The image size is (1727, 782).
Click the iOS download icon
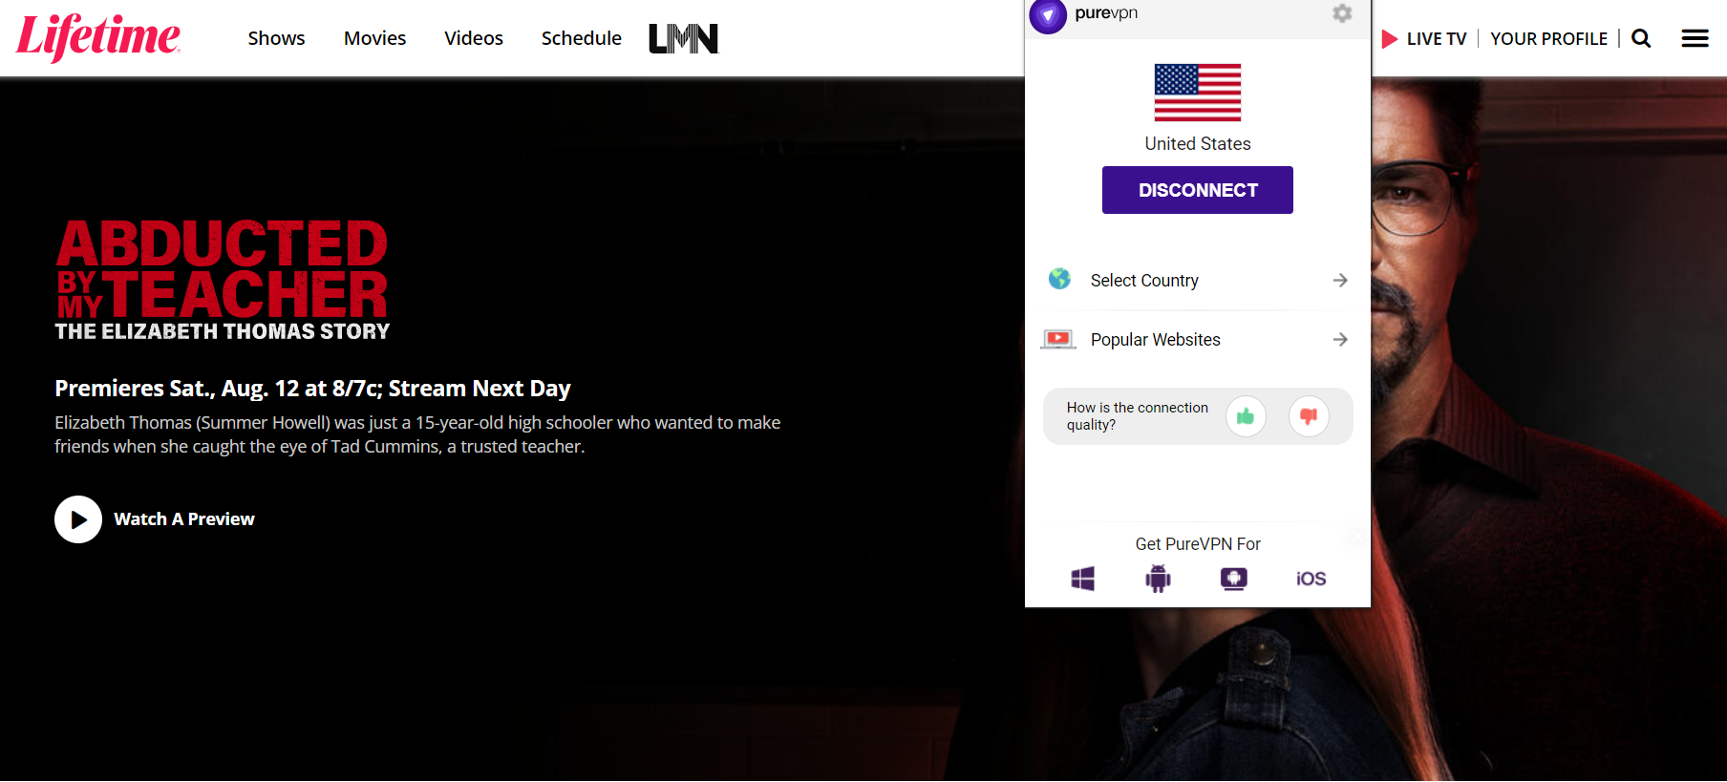pyautogui.click(x=1311, y=579)
